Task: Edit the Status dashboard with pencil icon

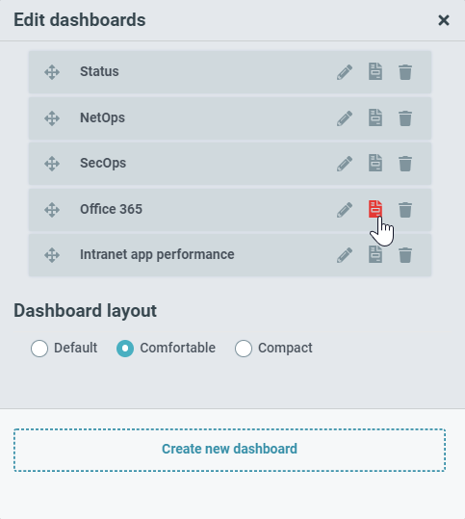Action: 345,72
